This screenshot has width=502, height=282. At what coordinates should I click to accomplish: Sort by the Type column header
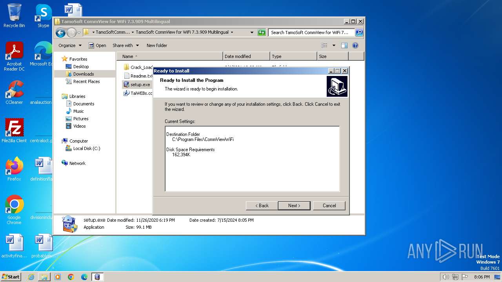coord(293,56)
